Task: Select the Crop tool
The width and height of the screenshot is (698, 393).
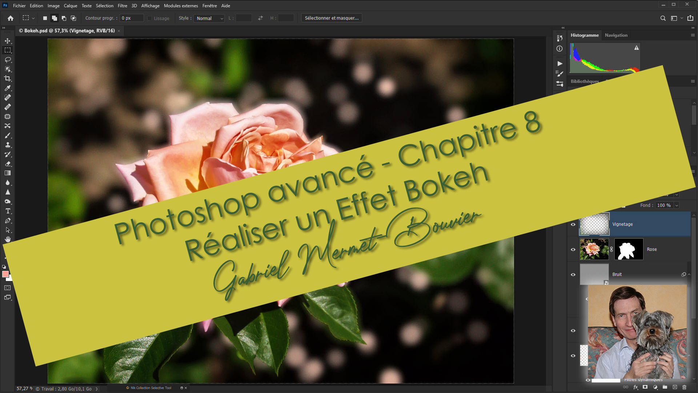Action: click(8, 79)
